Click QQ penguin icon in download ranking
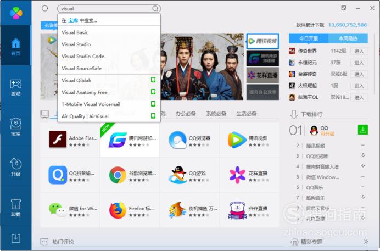Screen dimensions: 380x251 tap(314, 130)
